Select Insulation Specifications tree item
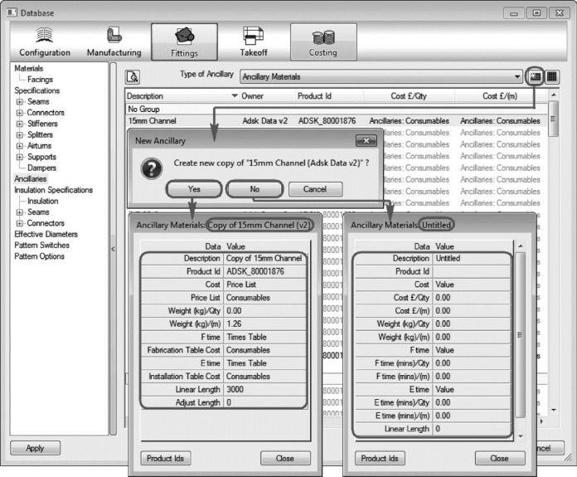Image resolution: width=577 pixels, height=477 pixels. pos(54,190)
